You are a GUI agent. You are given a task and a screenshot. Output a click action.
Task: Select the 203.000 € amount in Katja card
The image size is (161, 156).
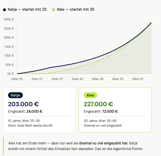(23, 104)
